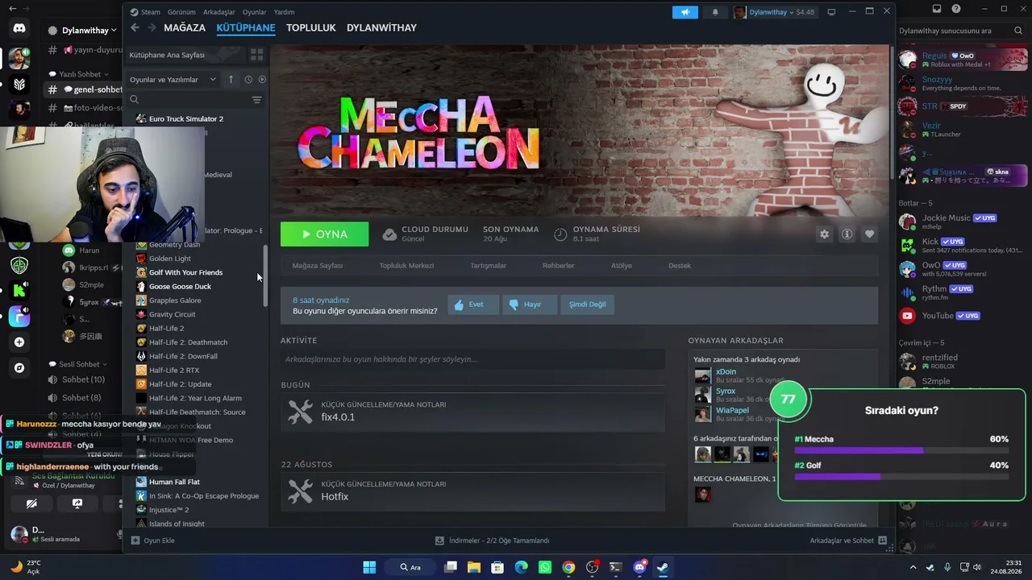The height and width of the screenshot is (580, 1032).
Task: Open Steam Big Picture mode monitor icon
Action: pos(831,12)
